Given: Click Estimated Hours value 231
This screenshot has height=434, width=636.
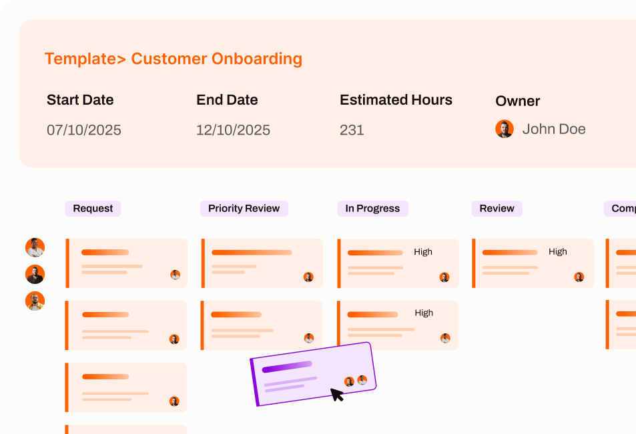Looking at the screenshot, I should point(352,130).
